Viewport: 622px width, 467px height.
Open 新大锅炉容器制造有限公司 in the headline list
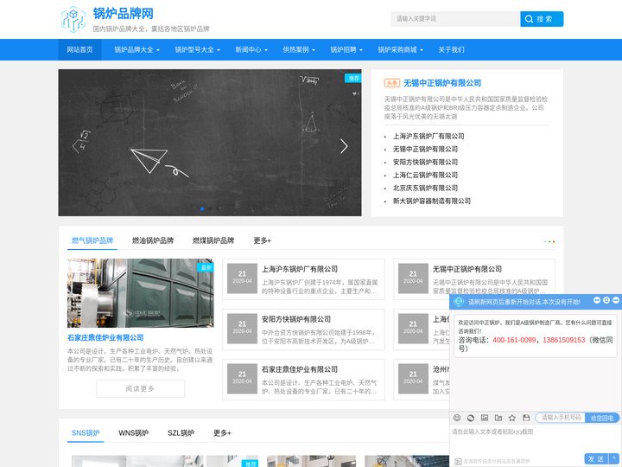[432, 201]
